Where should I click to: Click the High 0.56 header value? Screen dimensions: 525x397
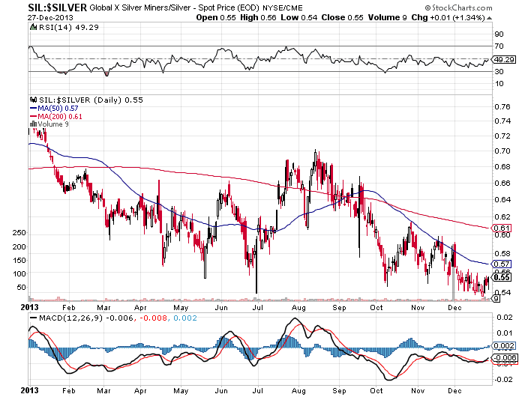coord(258,18)
